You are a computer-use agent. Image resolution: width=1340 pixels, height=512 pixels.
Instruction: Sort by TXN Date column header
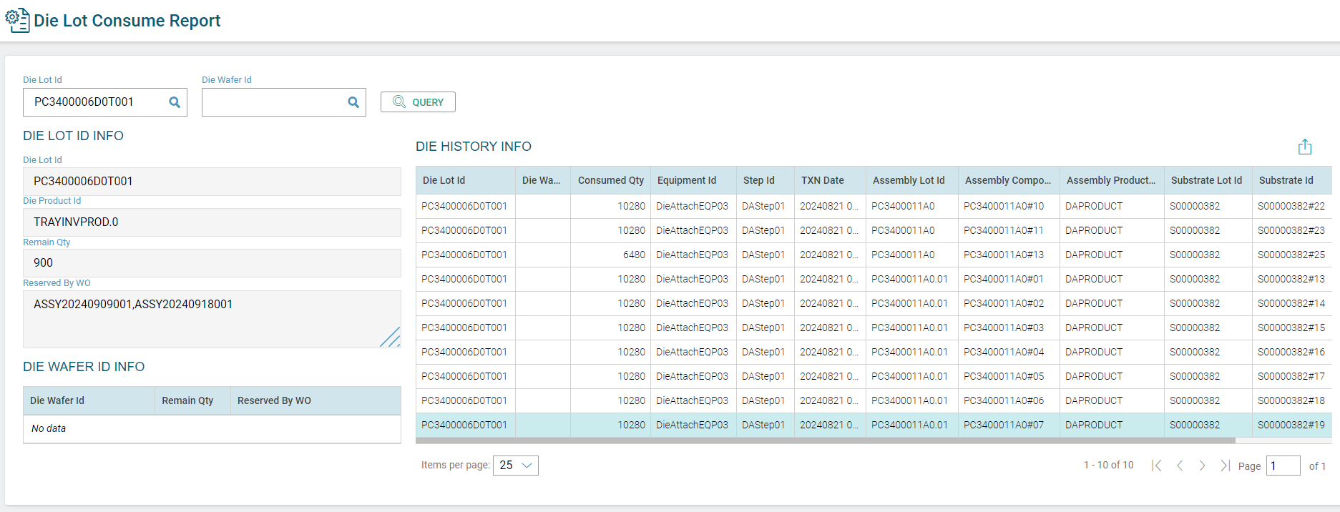coord(822,180)
